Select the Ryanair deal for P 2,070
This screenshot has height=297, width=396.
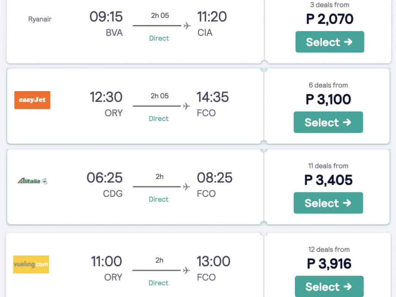pos(329,42)
